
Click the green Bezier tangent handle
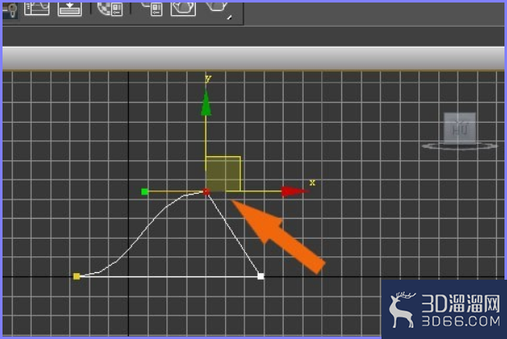(145, 192)
